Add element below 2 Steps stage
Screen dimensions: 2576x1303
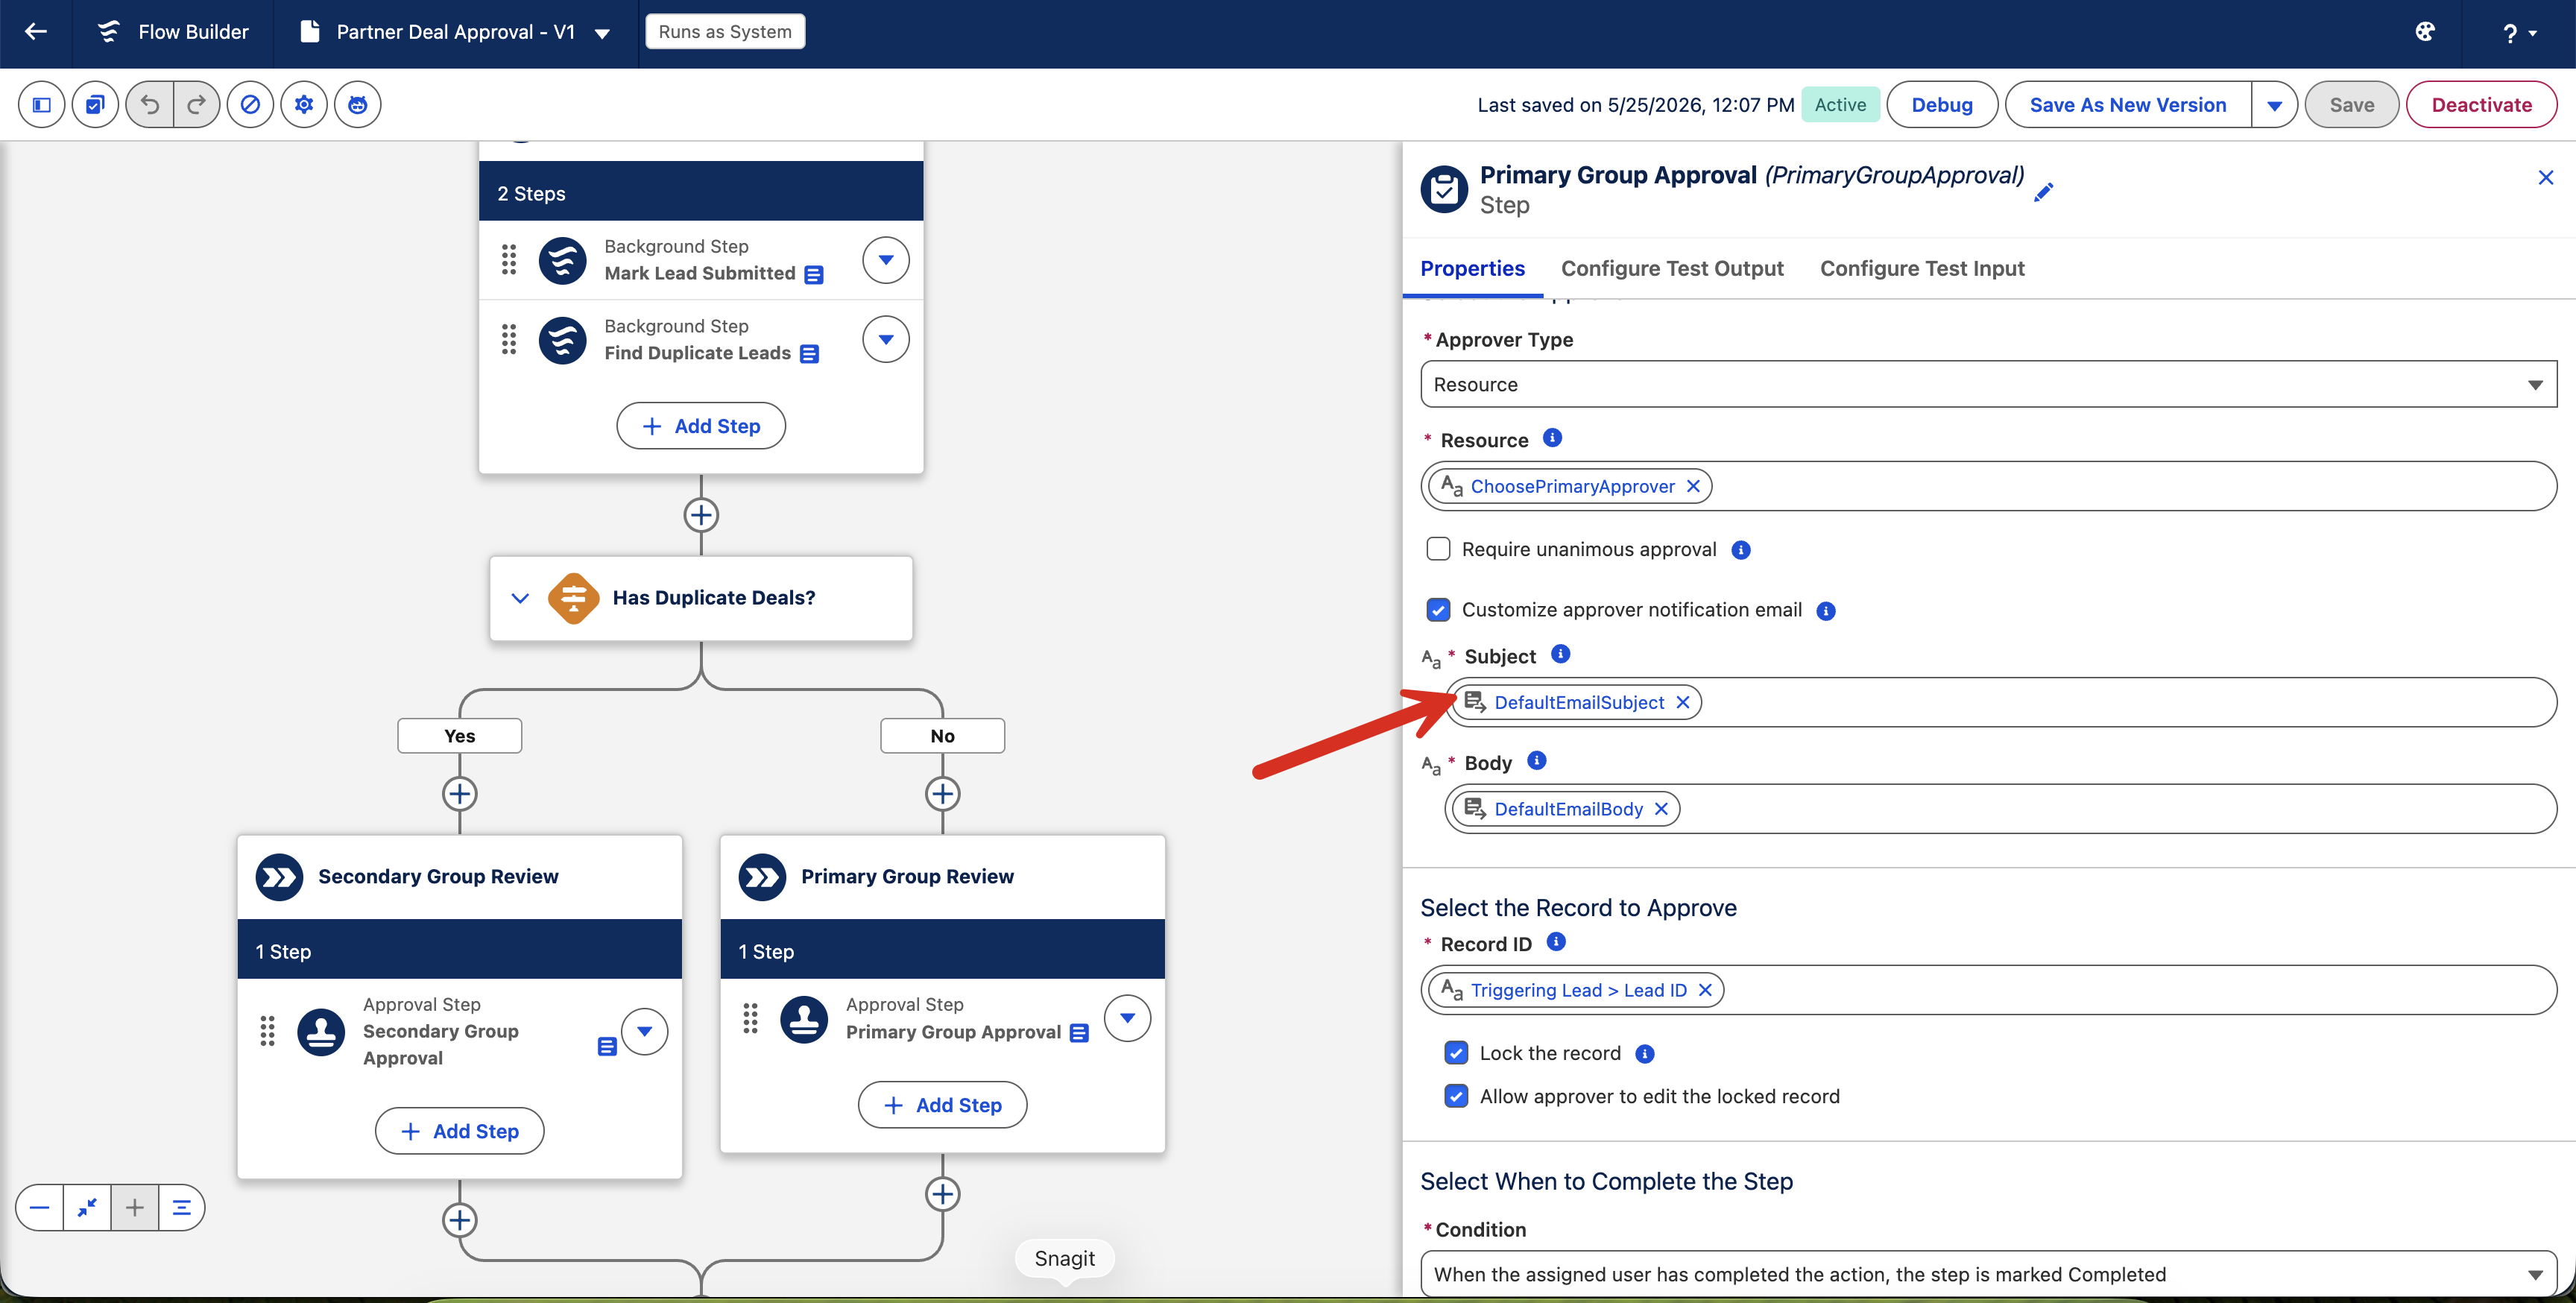pos(701,515)
